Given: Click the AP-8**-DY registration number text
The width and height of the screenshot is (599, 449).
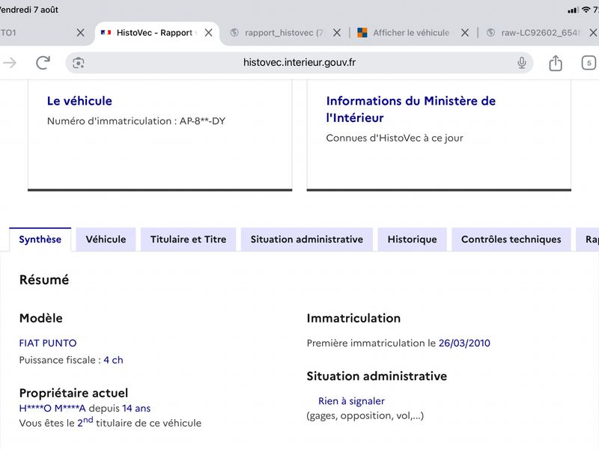Looking at the screenshot, I should point(202,121).
